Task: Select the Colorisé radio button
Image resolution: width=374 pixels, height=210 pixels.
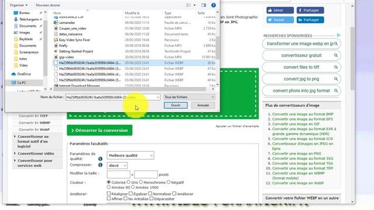Action: [109, 182]
